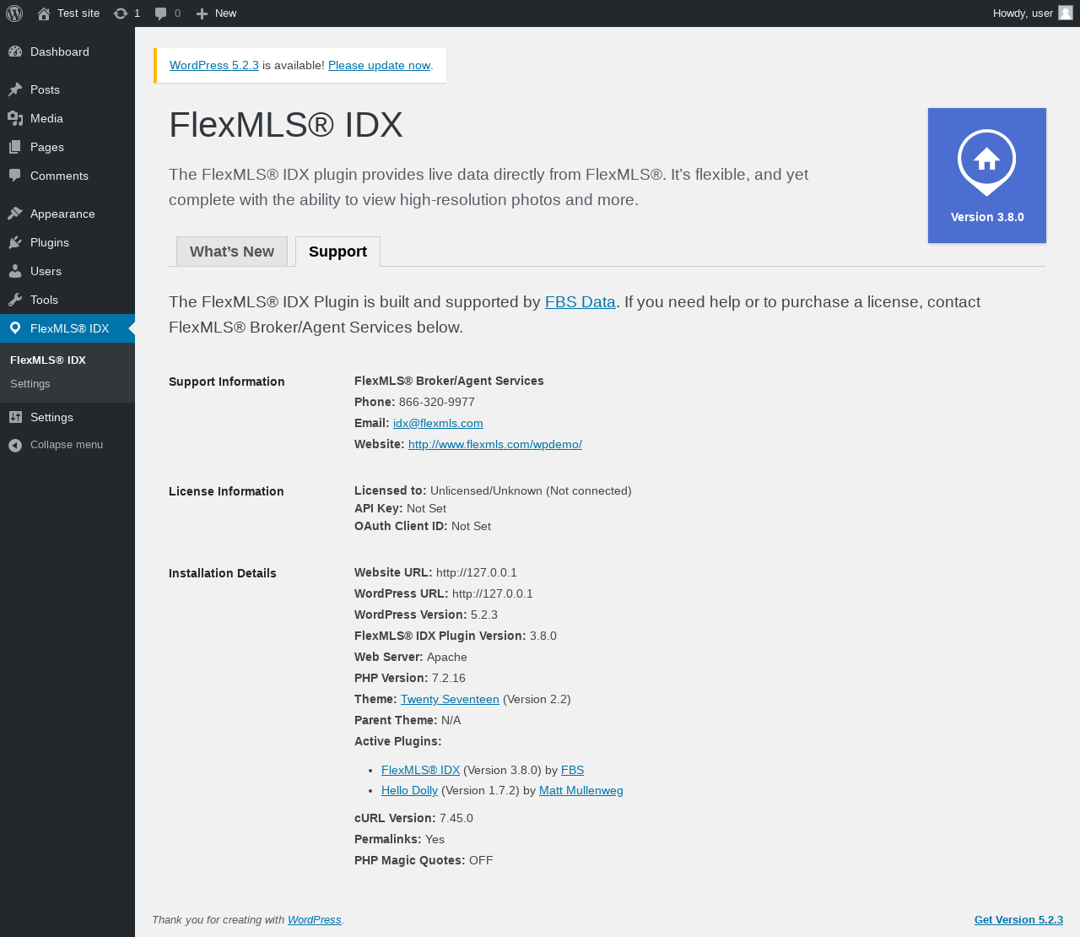Open the flexmls.com/wpdemo website link
The width and height of the screenshot is (1080, 937).
(x=495, y=444)
